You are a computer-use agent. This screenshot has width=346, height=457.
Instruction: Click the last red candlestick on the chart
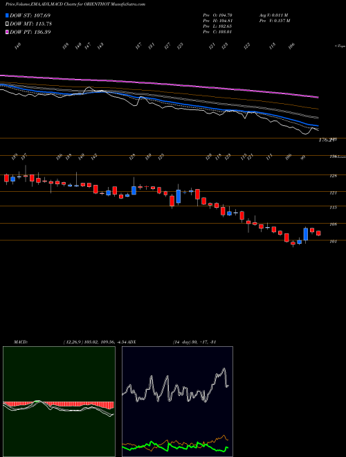318,233
